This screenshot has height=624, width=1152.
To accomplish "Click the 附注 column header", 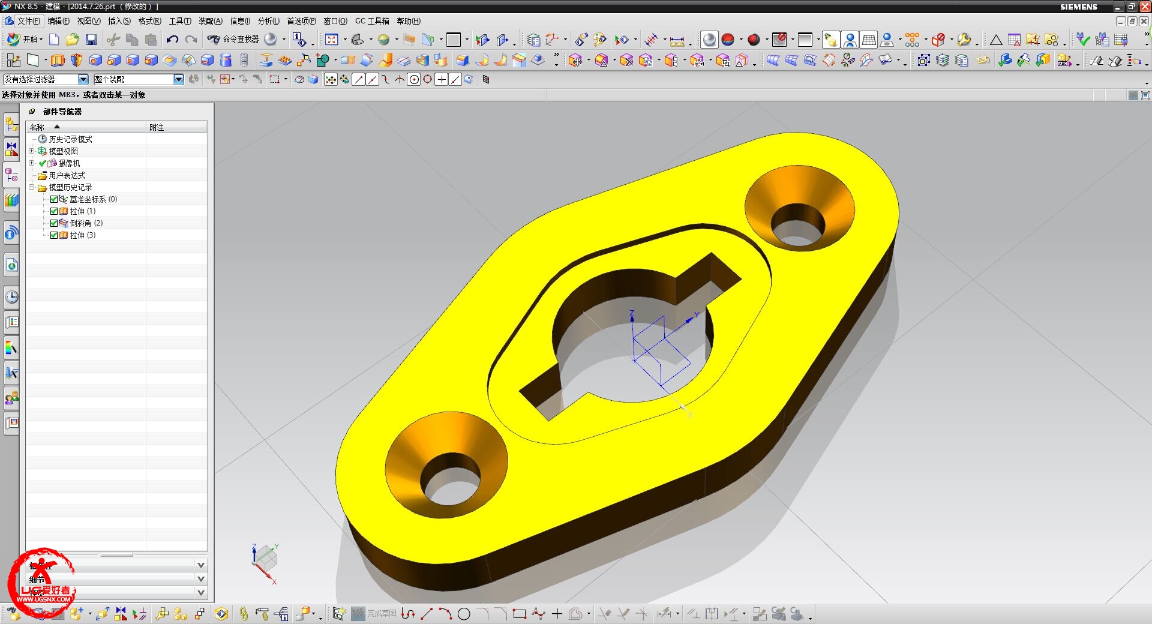I will [177, 127].
